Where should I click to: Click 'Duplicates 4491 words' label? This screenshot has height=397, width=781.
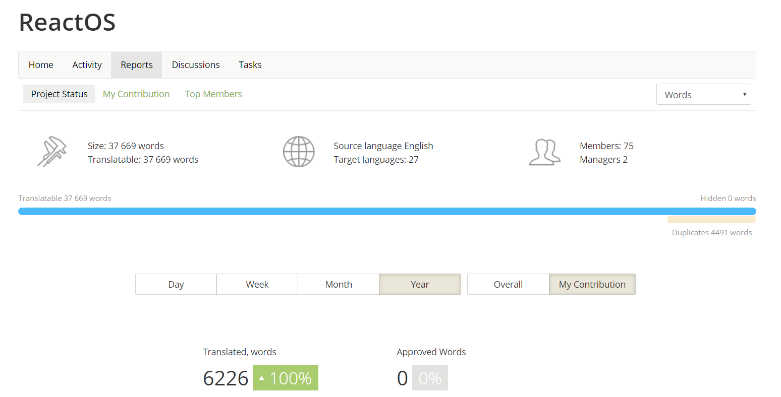pos(712,232)
